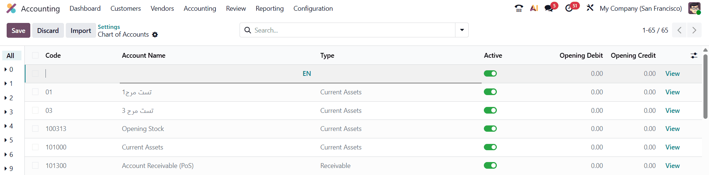Focus the Search input box
Image resolution: width=709 pixels, height=175 pixels.
pos(353,30)
